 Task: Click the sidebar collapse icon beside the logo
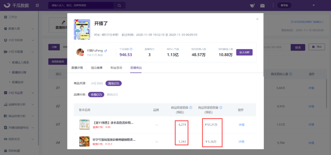[x=37, y=6]
